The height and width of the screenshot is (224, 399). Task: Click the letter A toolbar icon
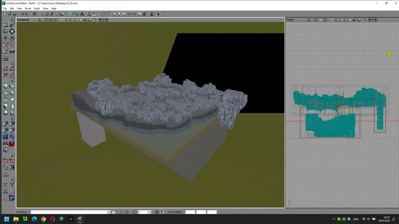(x=82, y=14)
